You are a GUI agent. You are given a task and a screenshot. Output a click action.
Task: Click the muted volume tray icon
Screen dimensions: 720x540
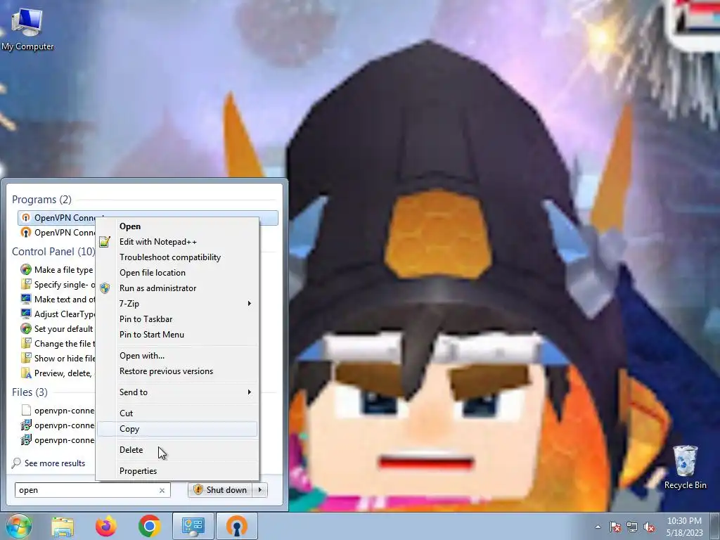[649, 527]
